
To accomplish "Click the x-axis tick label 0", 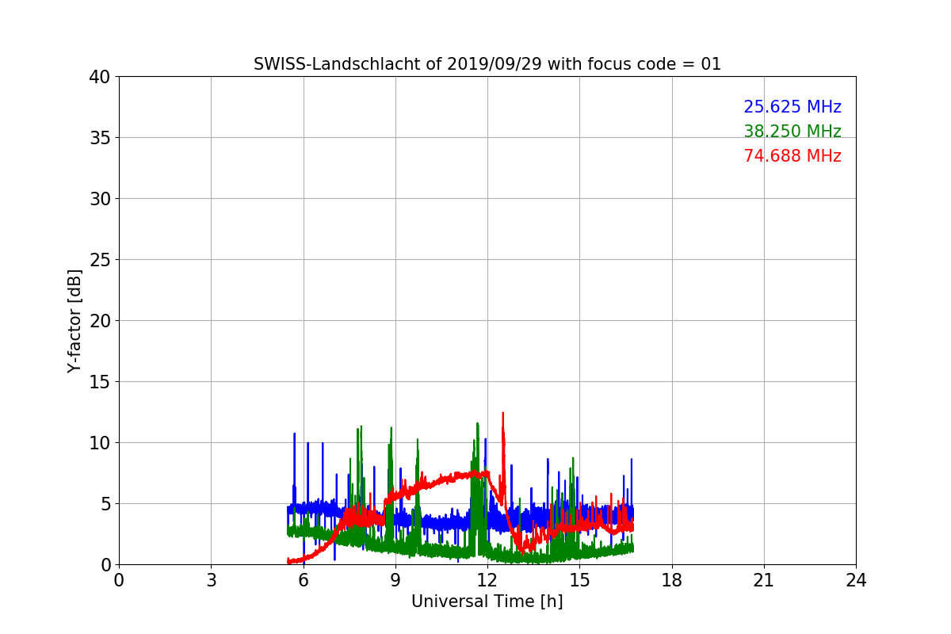I will coord(119,580).
